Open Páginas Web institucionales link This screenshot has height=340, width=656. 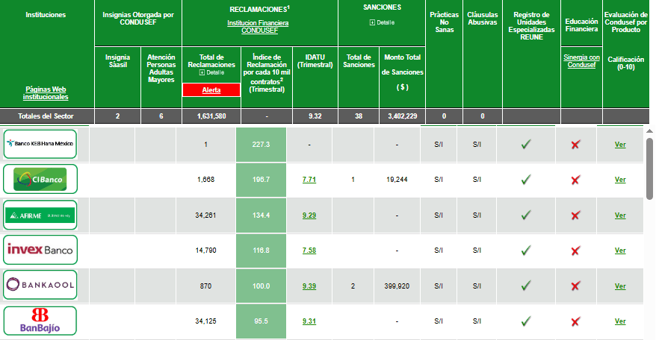click(x=46, y=93)
